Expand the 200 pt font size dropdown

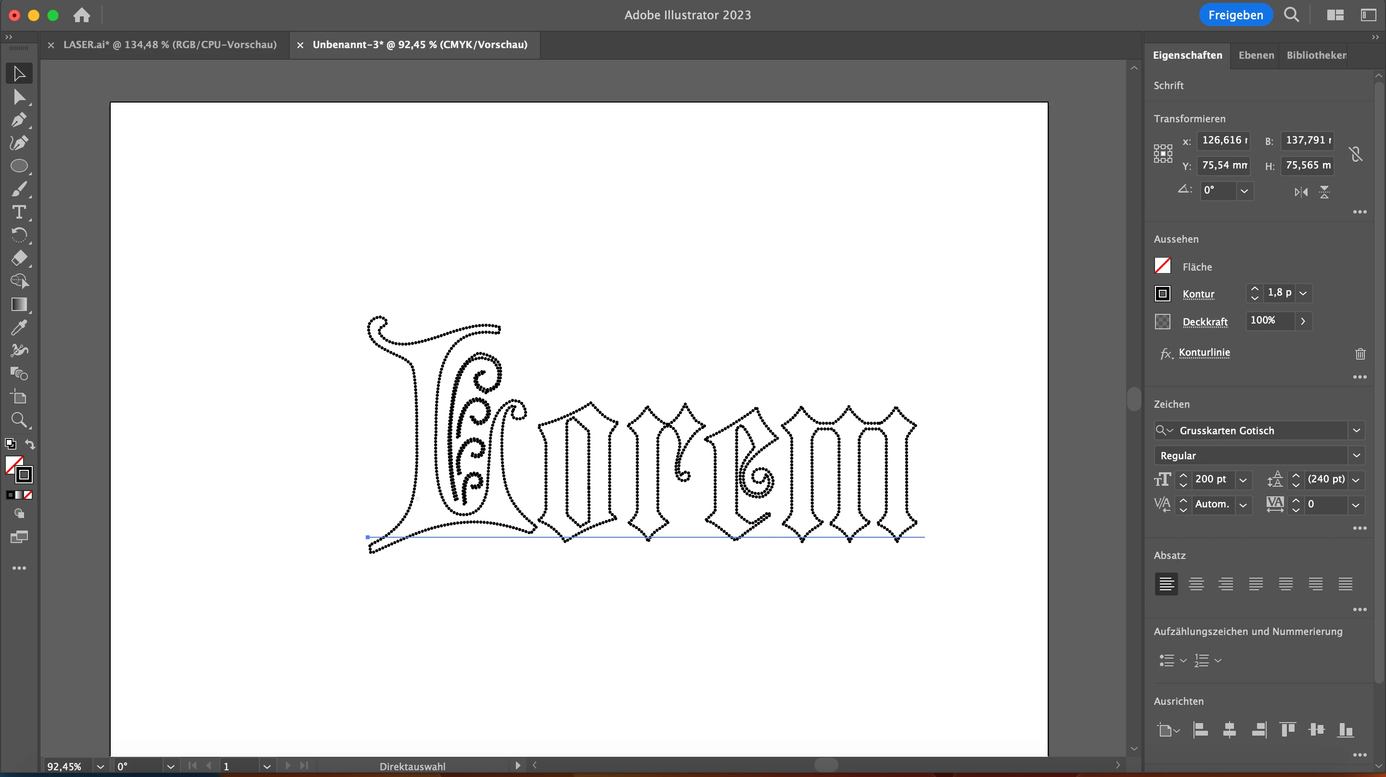[x=1243, y=480]
